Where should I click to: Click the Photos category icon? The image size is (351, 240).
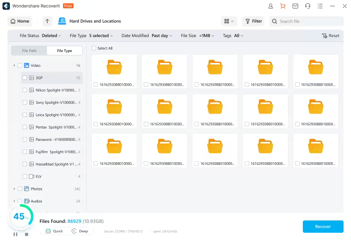[27, 189]
